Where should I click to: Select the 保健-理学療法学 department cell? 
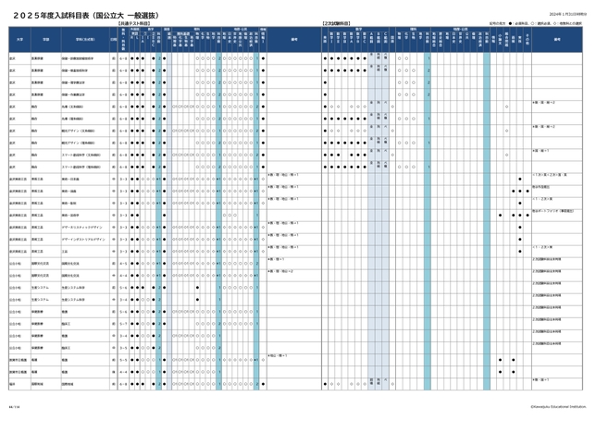[x=74, y=82]
